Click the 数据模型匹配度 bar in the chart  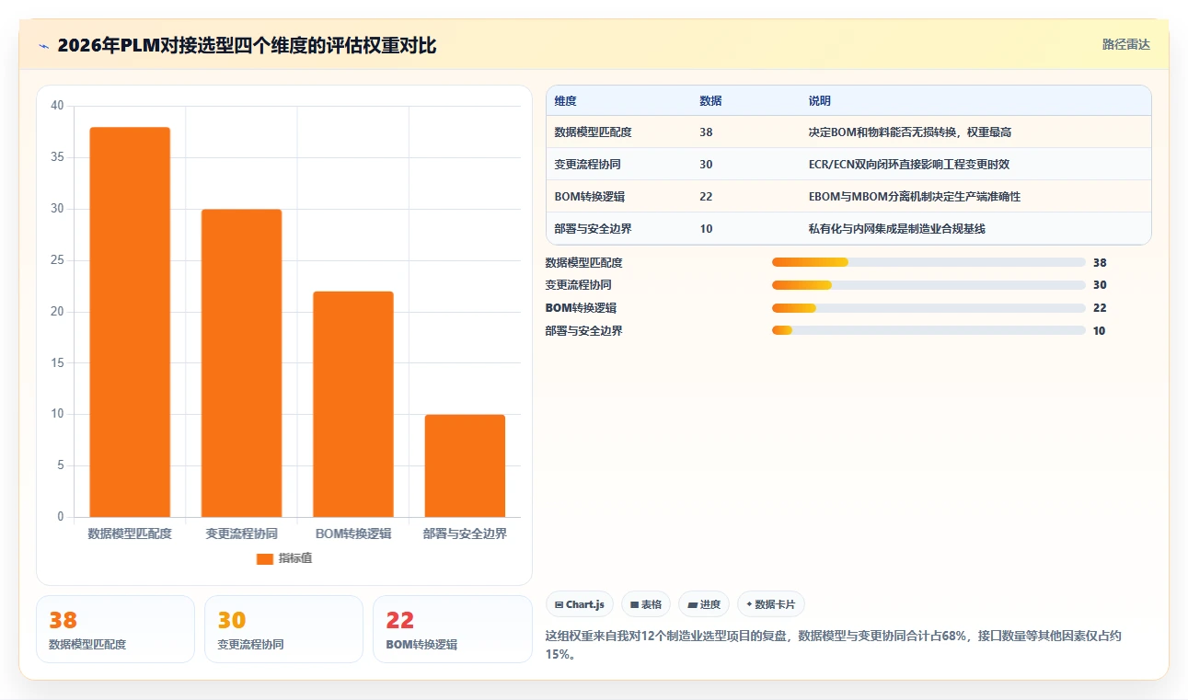click(x=130, y=322)
